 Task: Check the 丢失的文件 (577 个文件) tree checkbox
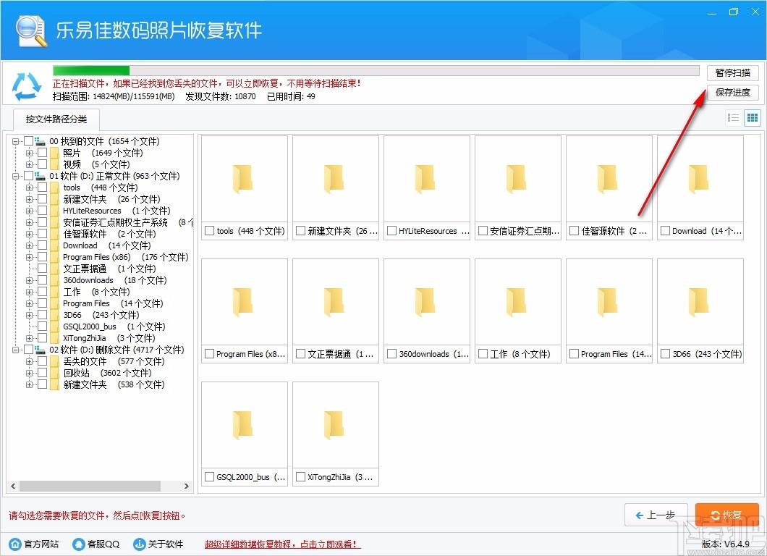tap(43, 361)
